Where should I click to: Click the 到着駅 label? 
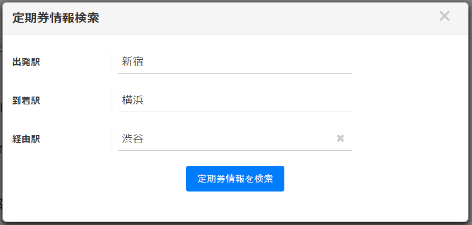(26, 100)
